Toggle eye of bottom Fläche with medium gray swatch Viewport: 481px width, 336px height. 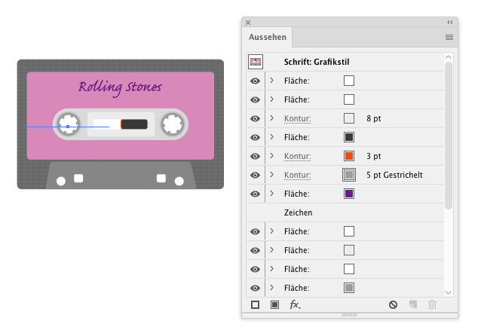pyautogui.click(x=255, y=288)
